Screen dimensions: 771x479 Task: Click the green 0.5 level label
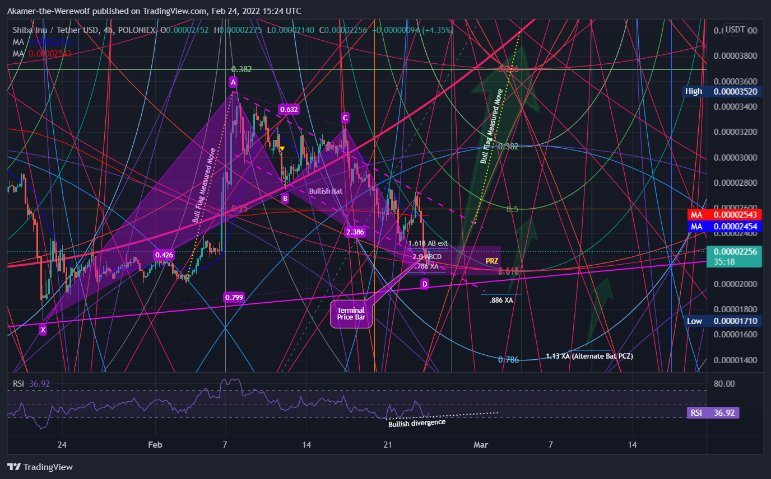tap(512, 209)
